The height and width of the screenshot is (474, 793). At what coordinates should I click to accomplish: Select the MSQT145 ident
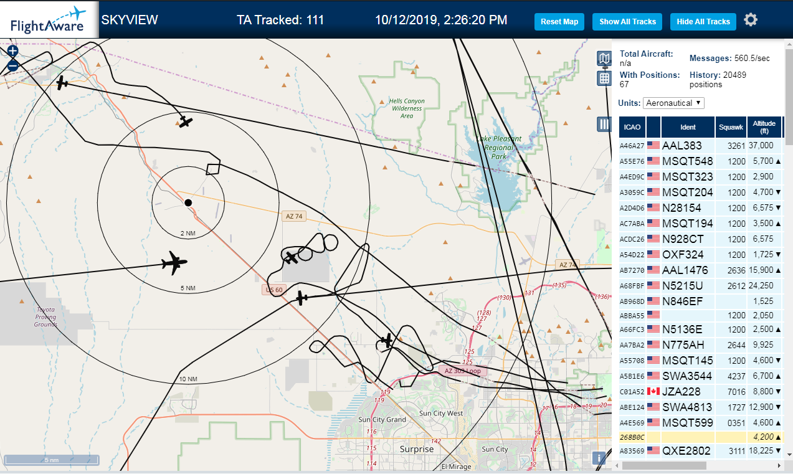[688, 361]
